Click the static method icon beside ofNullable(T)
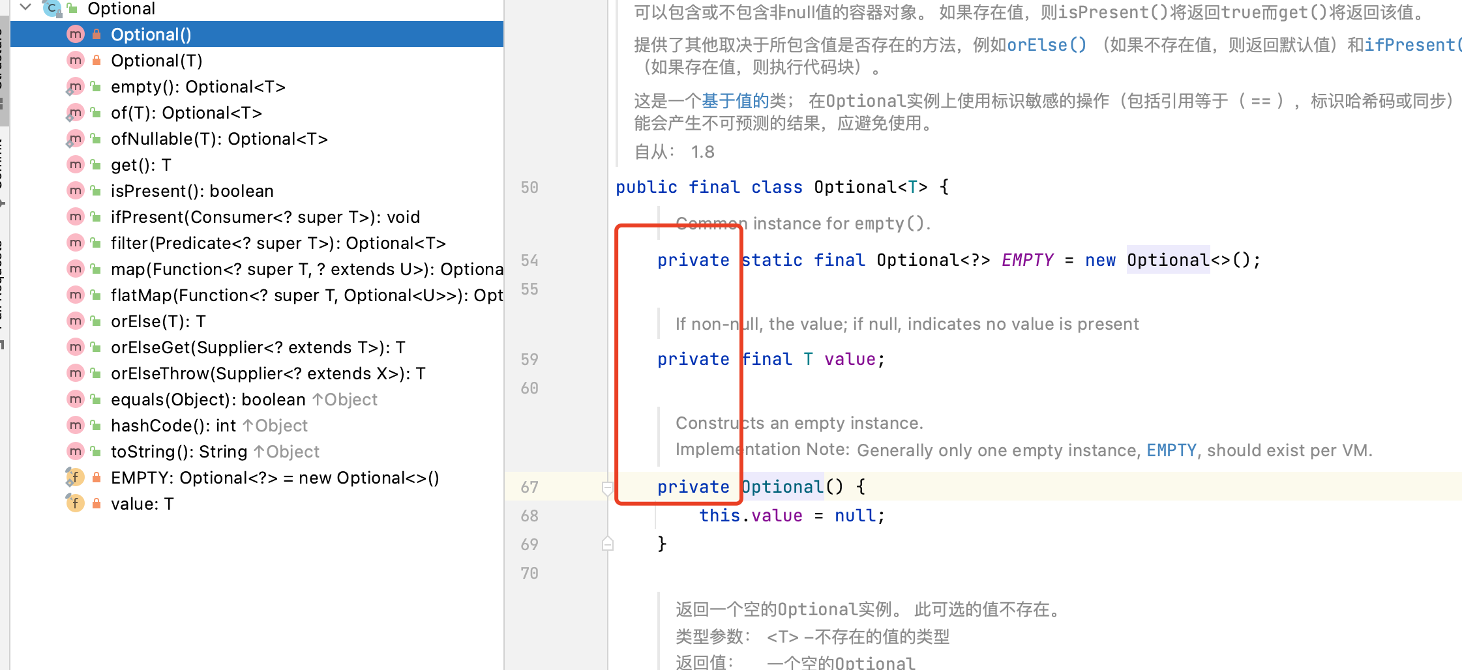 click(75, 139)
